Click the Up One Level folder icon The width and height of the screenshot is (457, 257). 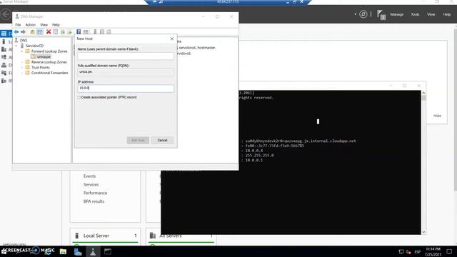coord(33,31)
